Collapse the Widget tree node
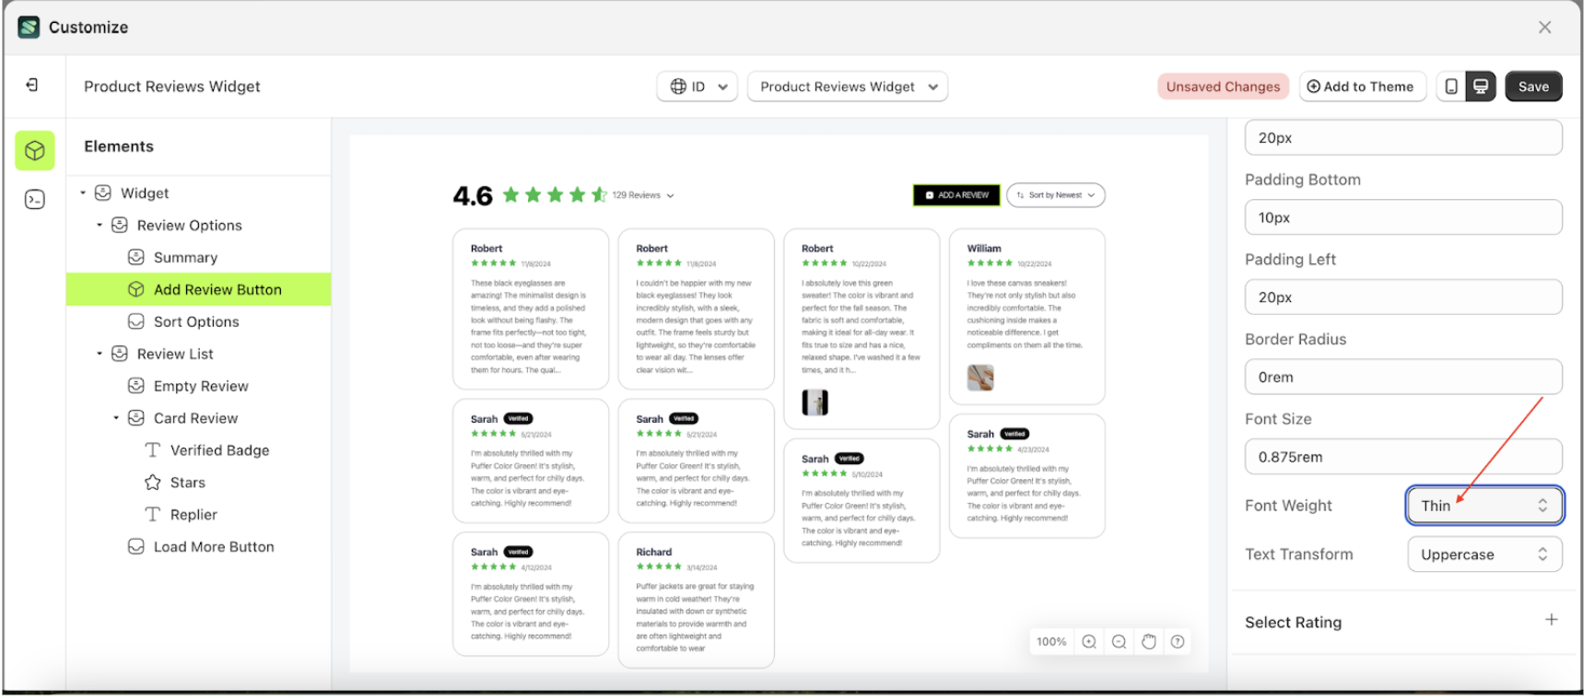 tap(83, 193)
